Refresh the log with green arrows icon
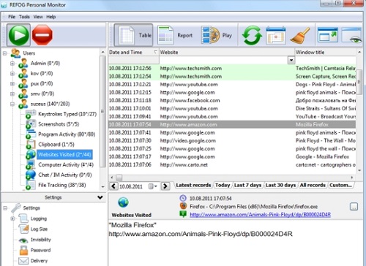 click(252, 36)
